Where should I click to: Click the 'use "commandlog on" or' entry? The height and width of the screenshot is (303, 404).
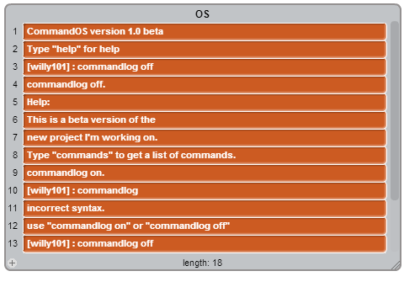click(205, 226)
